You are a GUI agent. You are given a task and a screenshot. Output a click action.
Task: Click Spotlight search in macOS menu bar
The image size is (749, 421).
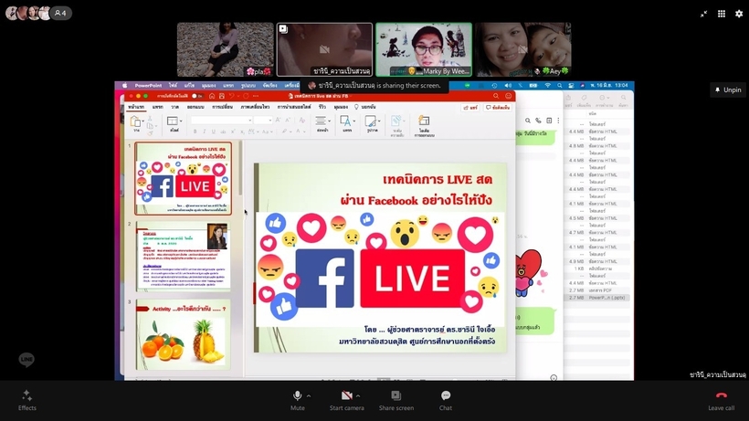click(x=559, y=86)
